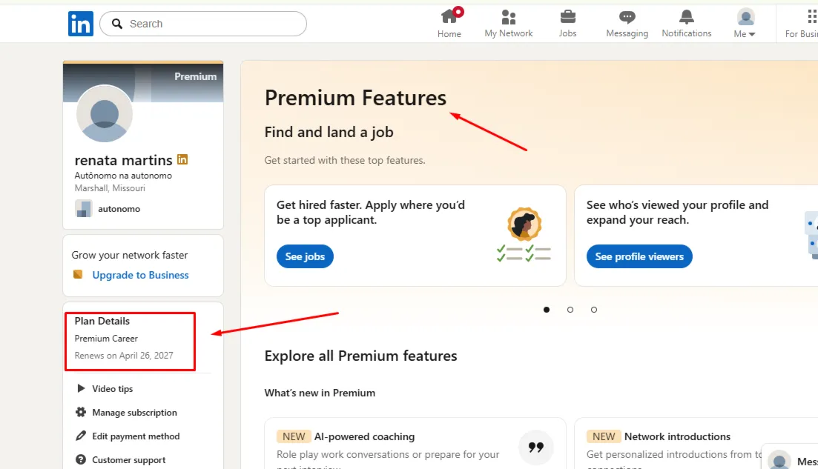Click the NEW badge on AI-powered coaching
818x469 pixels.
[294, 436]
